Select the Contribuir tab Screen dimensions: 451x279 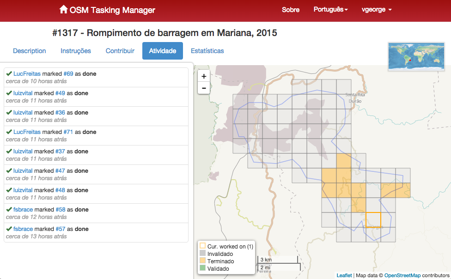(x=120, y=51)
